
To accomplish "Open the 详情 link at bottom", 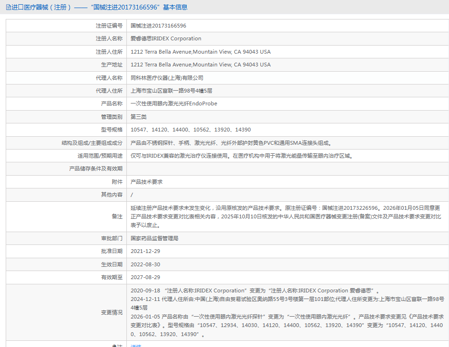I will (136, 346).
